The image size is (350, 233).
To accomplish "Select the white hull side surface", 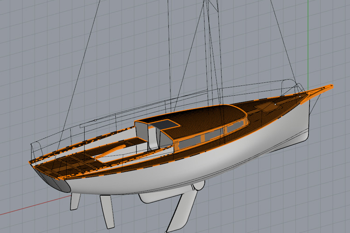I will tap(210, 163).
